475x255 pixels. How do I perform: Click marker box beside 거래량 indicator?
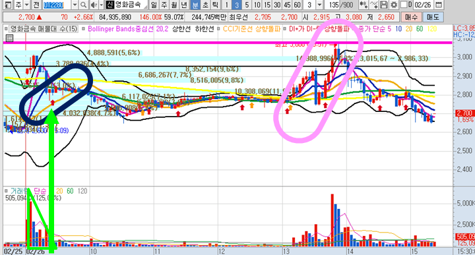click(6, 191)
